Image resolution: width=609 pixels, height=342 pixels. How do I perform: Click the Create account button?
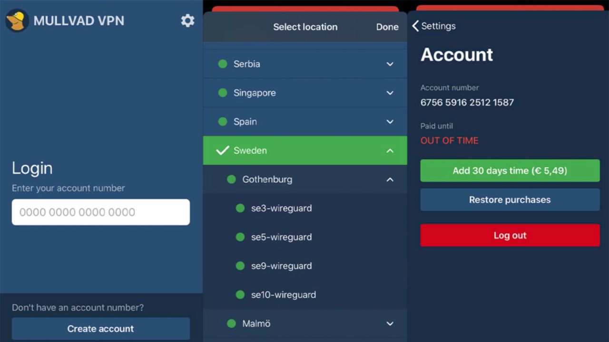pyautogui.click(x=101, y=329)
